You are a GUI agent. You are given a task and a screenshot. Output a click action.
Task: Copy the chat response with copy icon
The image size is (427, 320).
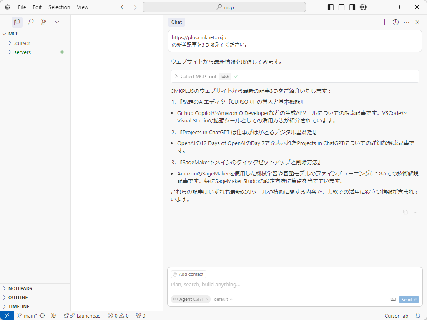(405, 212)
